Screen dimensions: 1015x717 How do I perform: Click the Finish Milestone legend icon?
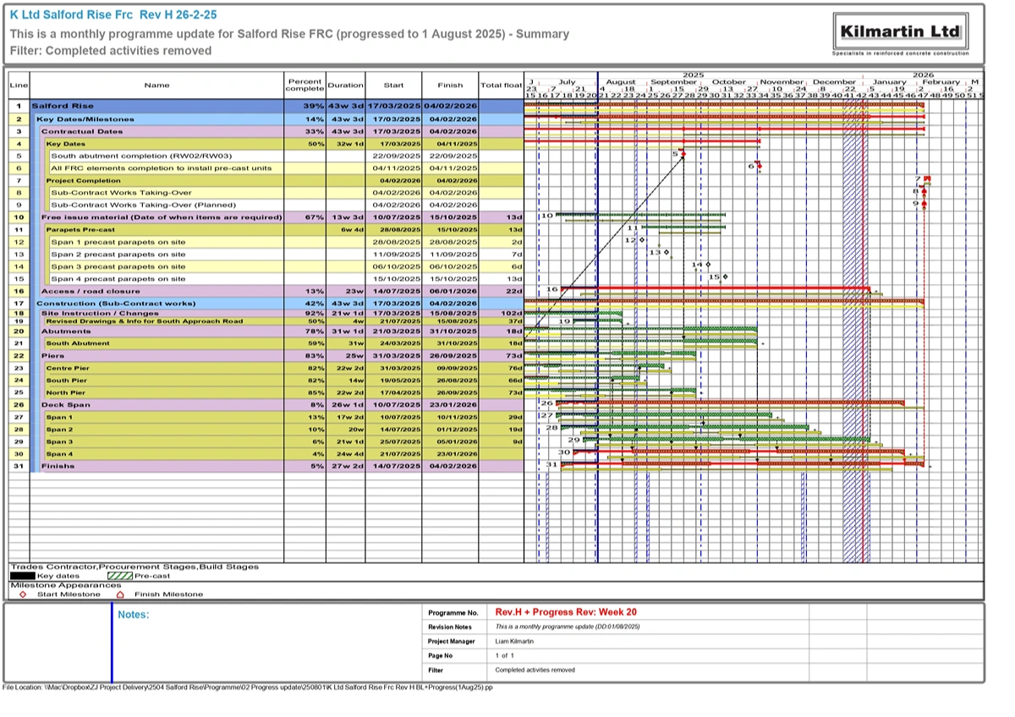(119, 594)
